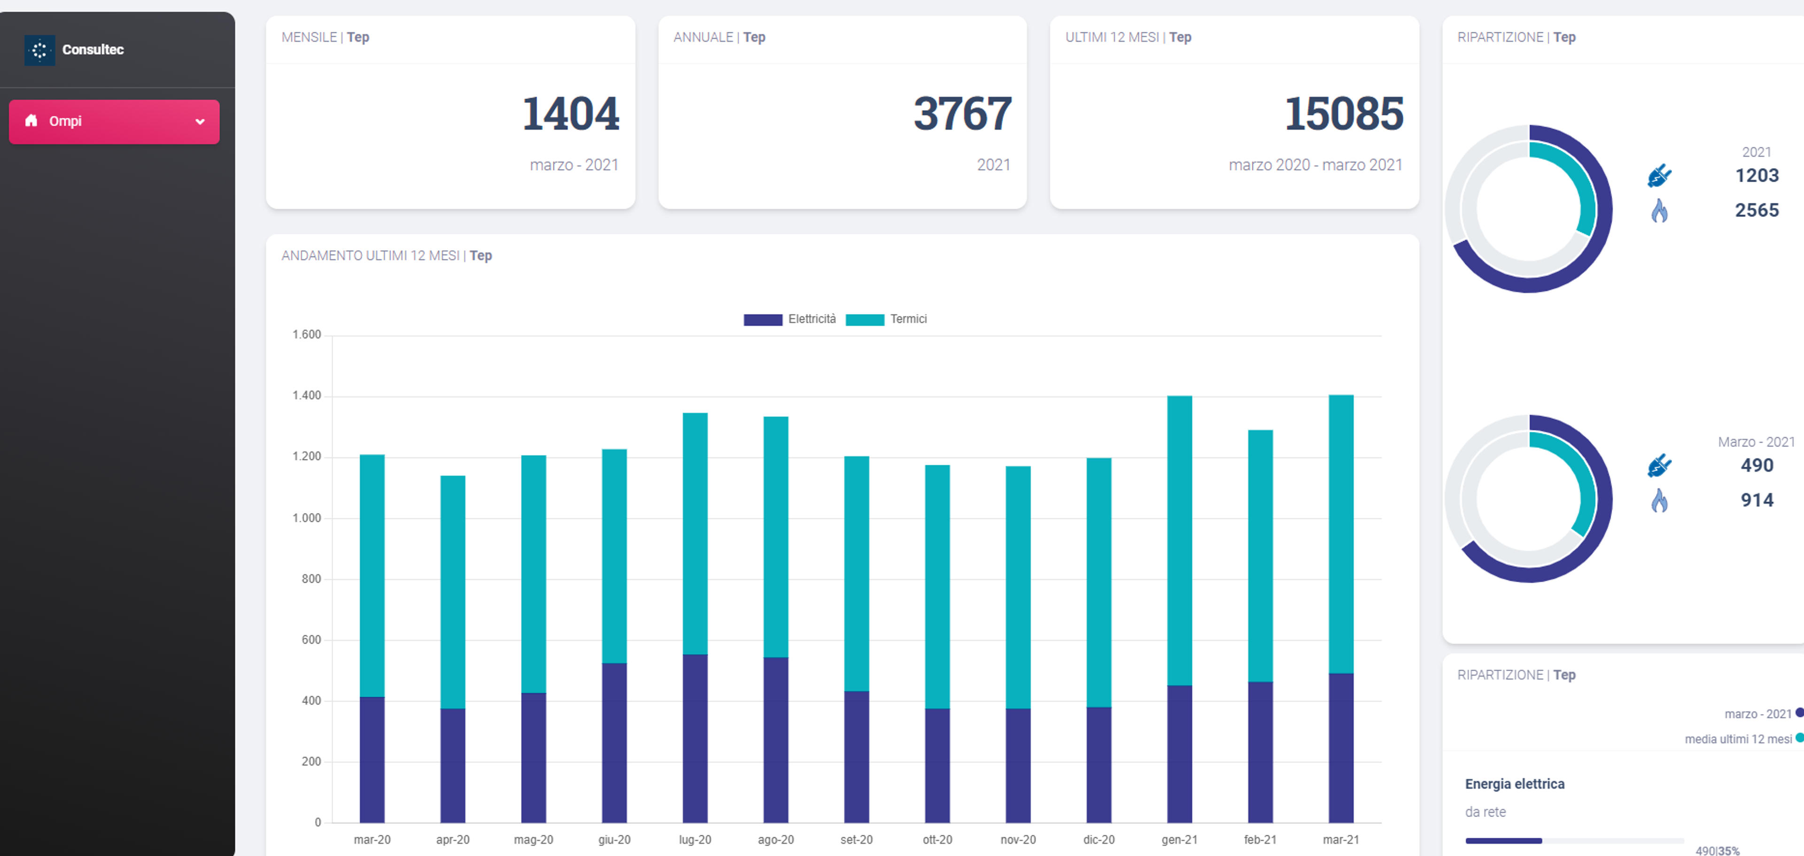Click the 2021 repartition donut chart
This screenshot has height=856, width=1804.
pos(1529,208)
